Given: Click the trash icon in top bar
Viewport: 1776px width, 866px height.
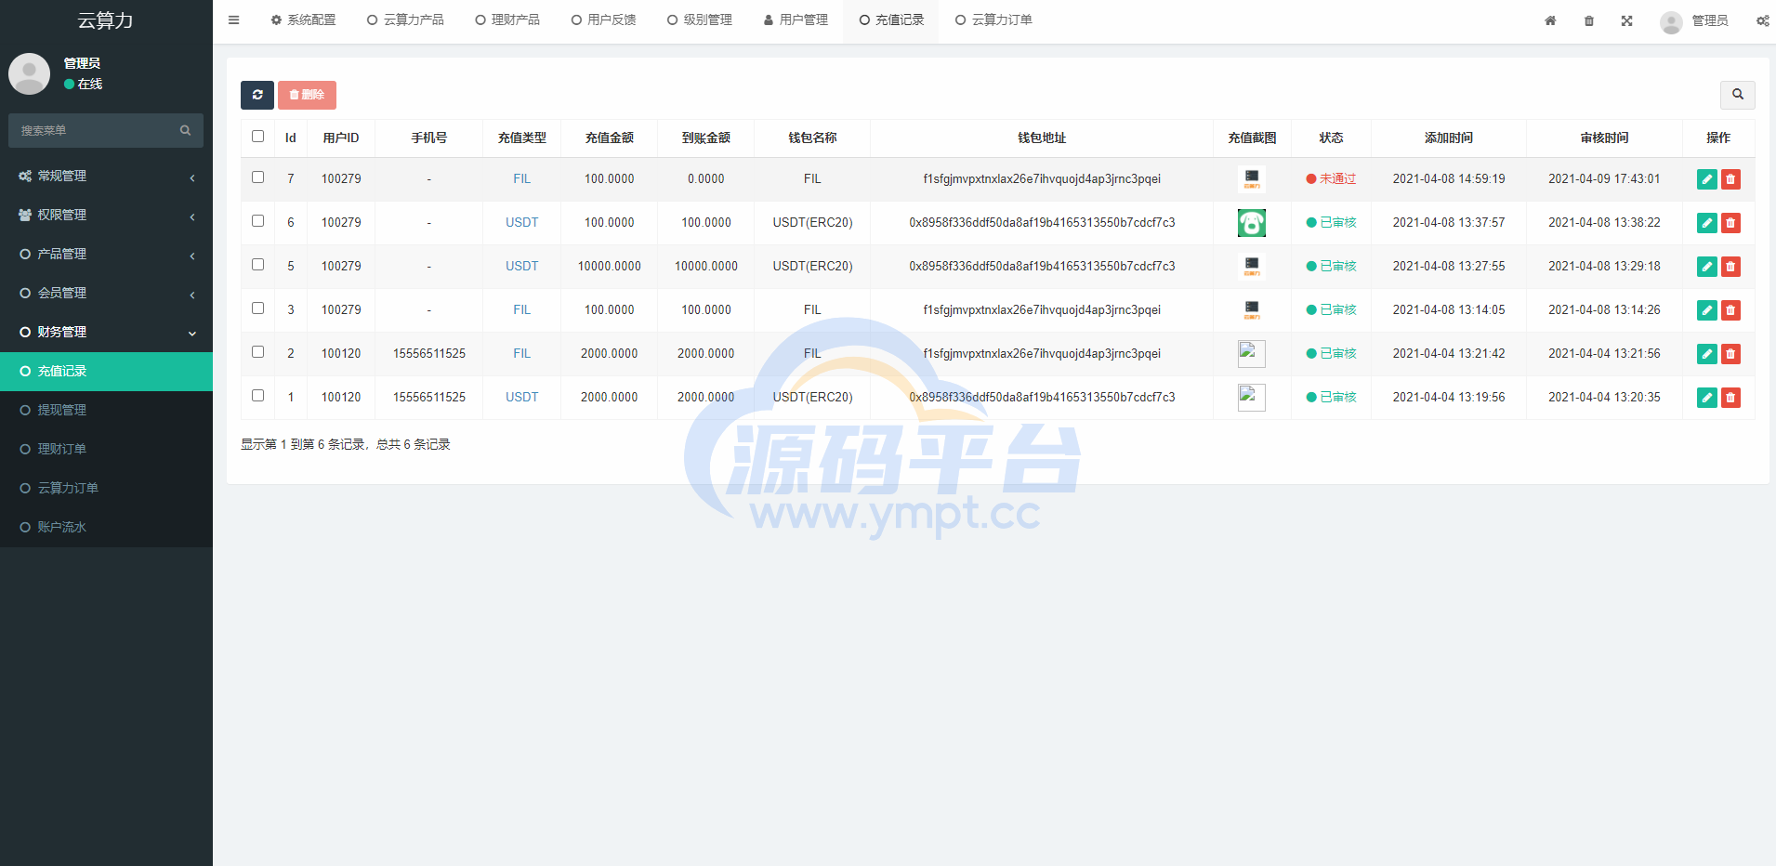Looking at the screenshot, I should click(1589, 20).
